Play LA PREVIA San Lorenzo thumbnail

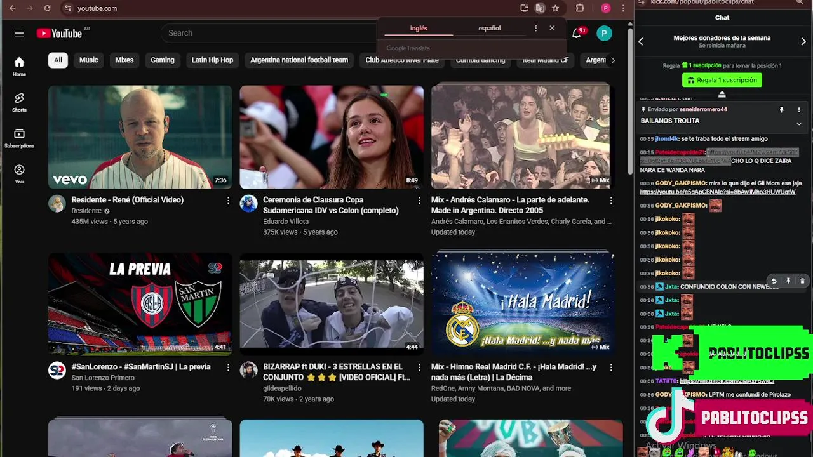pyautogui.click(x=140, y=303)
